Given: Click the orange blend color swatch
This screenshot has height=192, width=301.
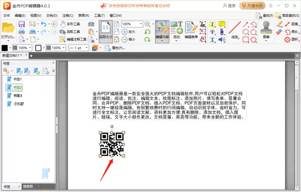Looking at the screenshot, I should (x=95, y=48).
